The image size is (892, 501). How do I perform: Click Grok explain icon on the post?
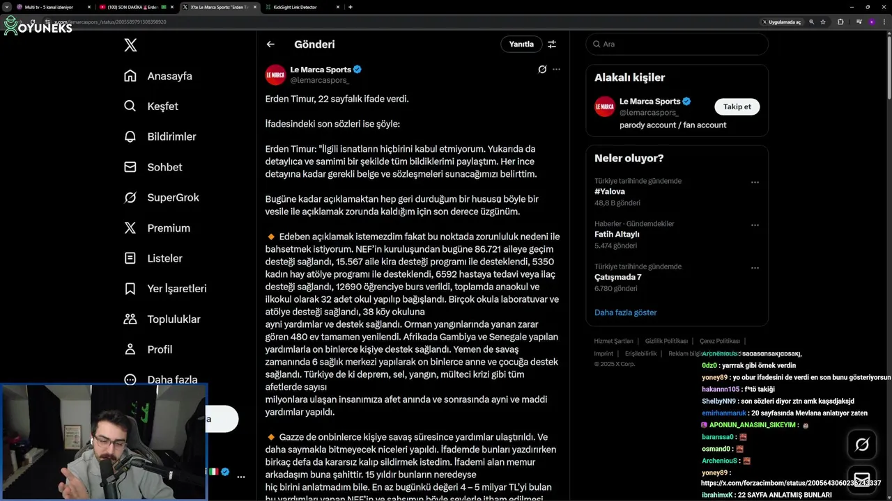(542, 70)
